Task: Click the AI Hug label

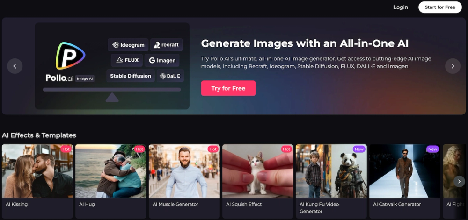Action: click(x=87, y=204)
